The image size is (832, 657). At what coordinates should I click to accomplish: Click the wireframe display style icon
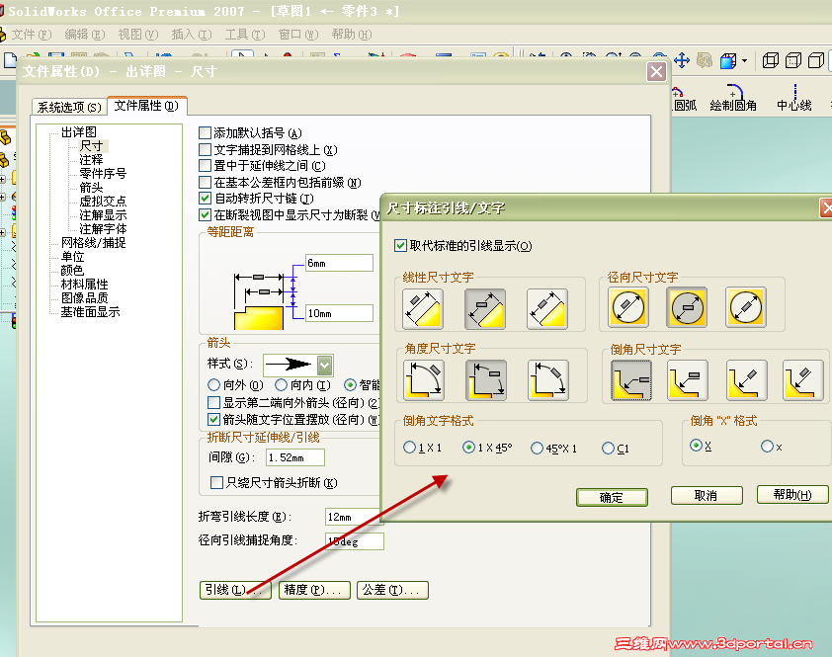tap(770, 60)
